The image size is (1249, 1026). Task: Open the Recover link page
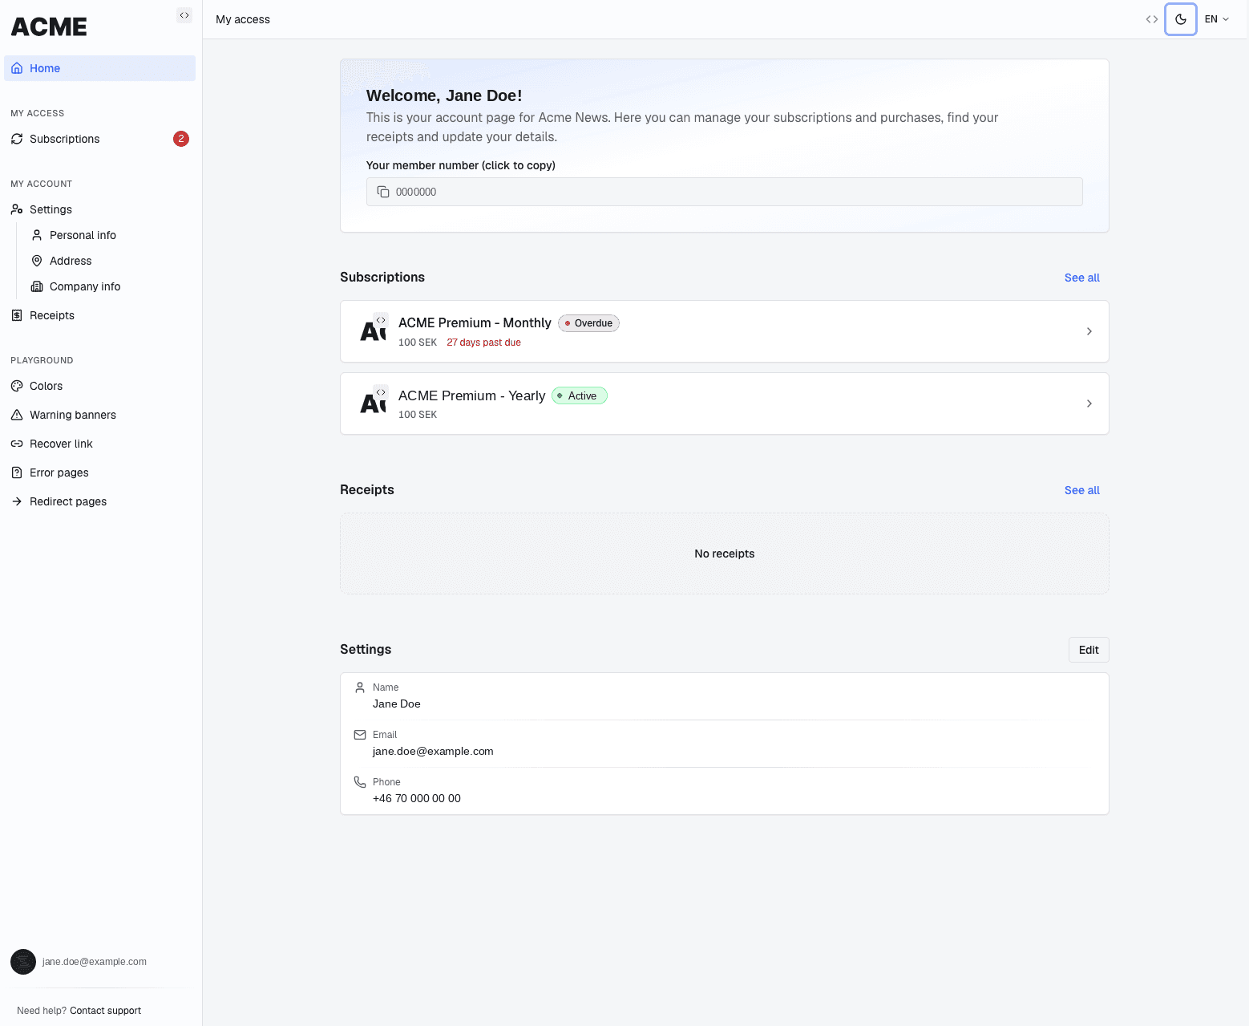[99, 444]
